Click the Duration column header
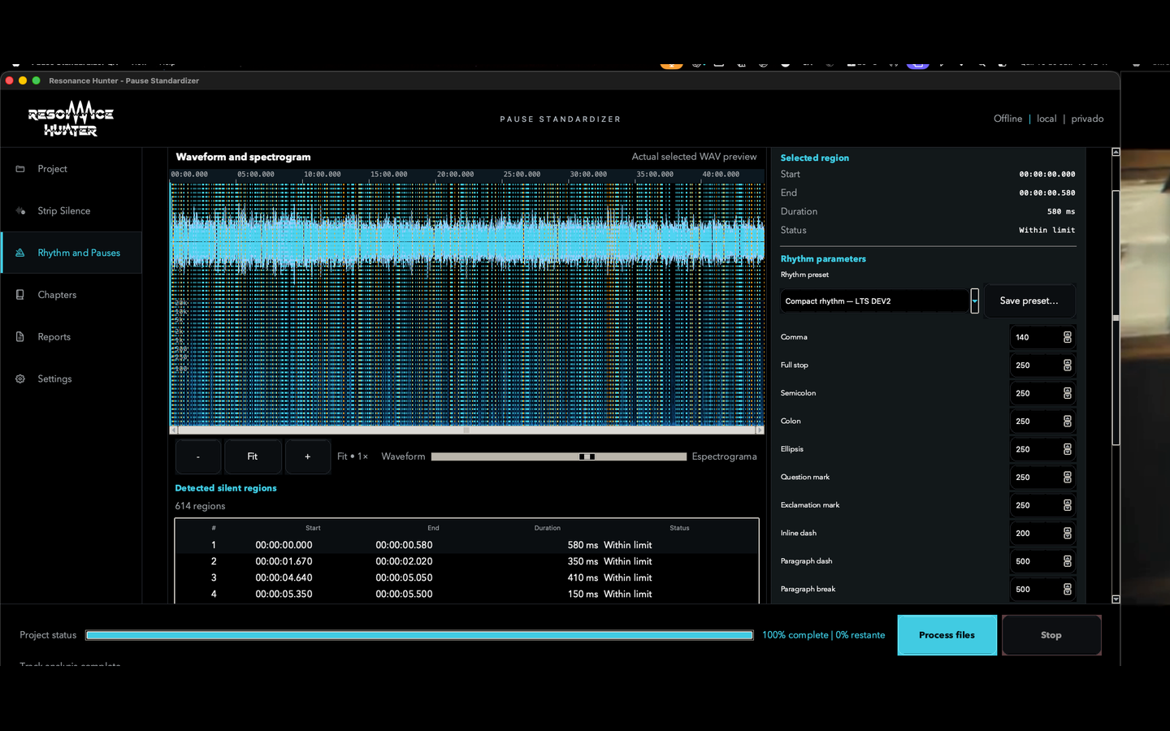The height and width of the screenshot is (731, 1170). [548, 528]
